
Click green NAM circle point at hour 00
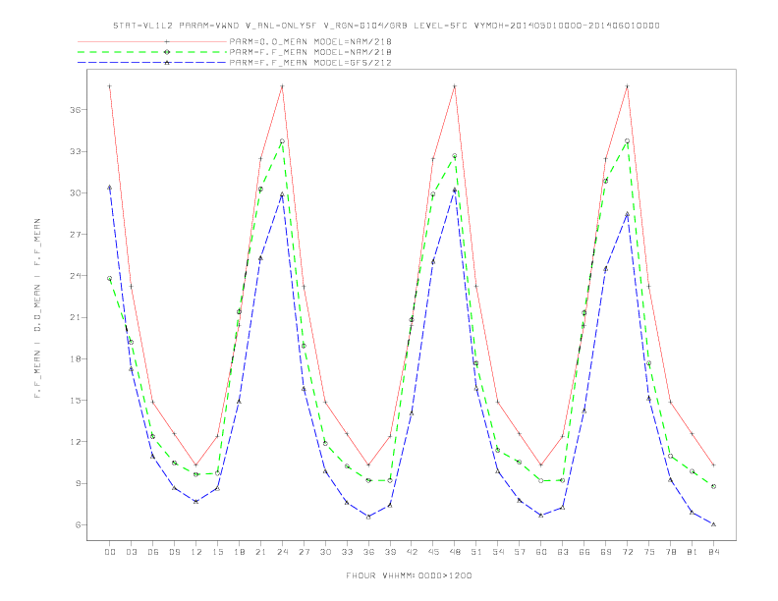pos(110,279)
